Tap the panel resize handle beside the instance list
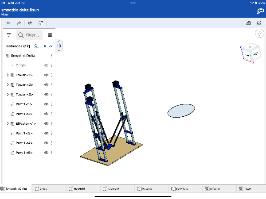 pos(59,46)
